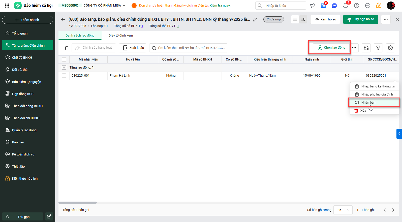Click the Chọn lao động button

pyautogui.click(x=331, y=48)
